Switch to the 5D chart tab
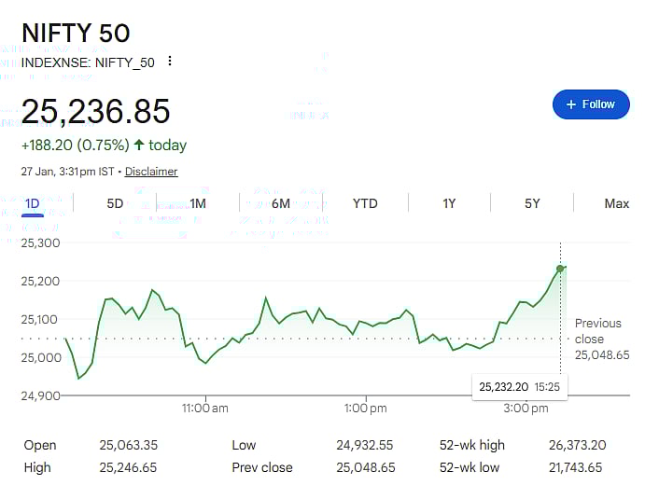 tap(115, 203)
